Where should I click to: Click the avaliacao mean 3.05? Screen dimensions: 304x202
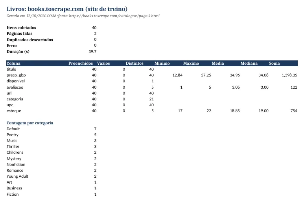click(236, 87)
